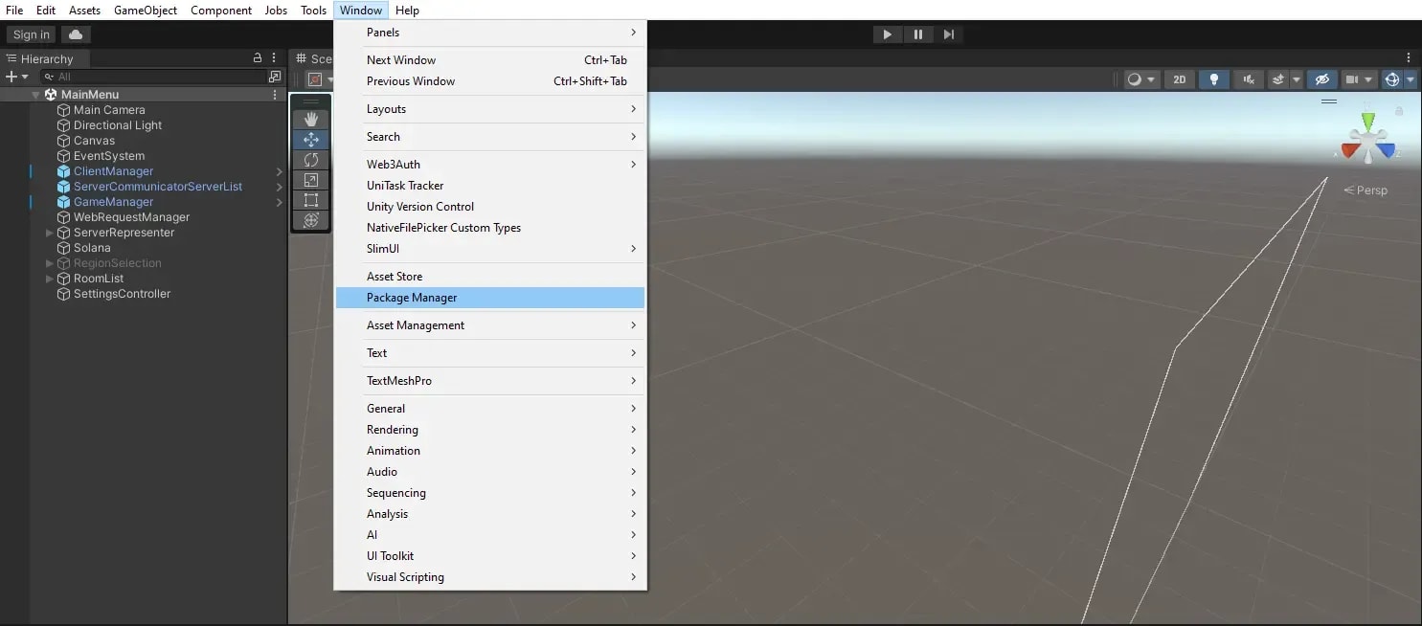Open ClientManager prefab via right chevron
The image size is (1422, 626).
click(x=280, y=171)
